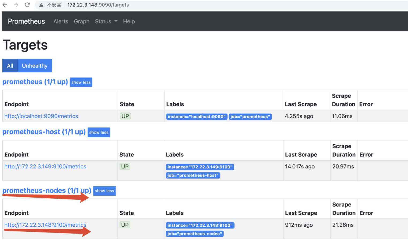
Task: Click the instance="172.22.3.149:9100" label badge
Action: [x=200, y=167]
